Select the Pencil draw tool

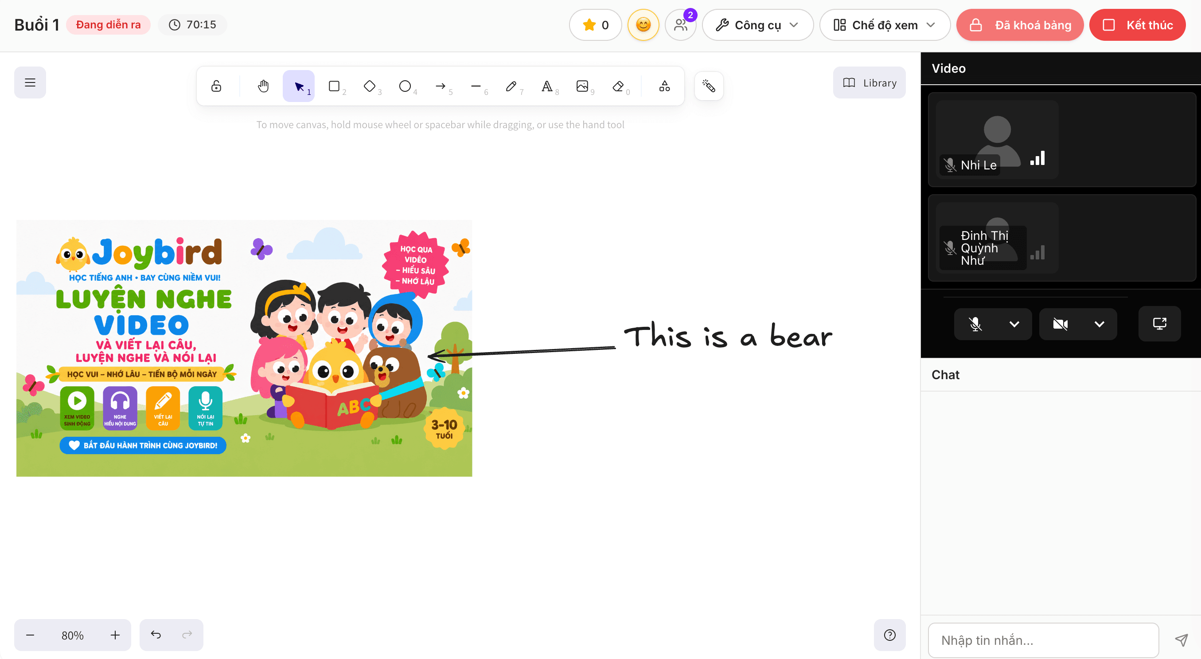(x=511, y=86)
